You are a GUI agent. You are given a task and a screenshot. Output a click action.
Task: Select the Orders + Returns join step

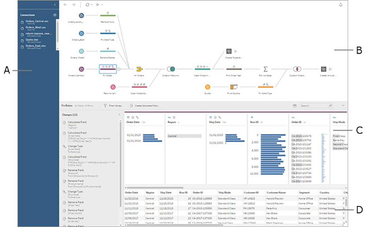pyautogui.click(x=171, y=69)
